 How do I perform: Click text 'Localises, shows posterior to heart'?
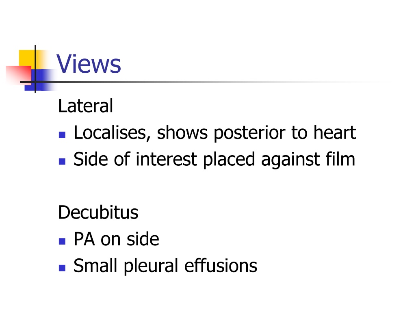tap(214, 133)
